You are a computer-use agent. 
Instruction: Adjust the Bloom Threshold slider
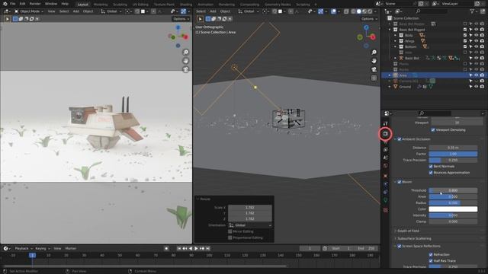pos(453,190)
